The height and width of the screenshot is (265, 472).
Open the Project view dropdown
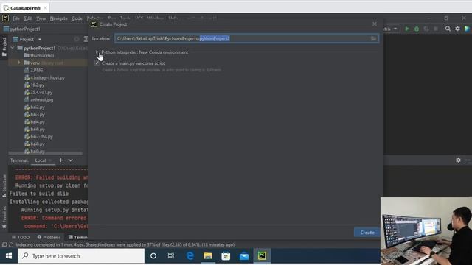coord(39,39)
